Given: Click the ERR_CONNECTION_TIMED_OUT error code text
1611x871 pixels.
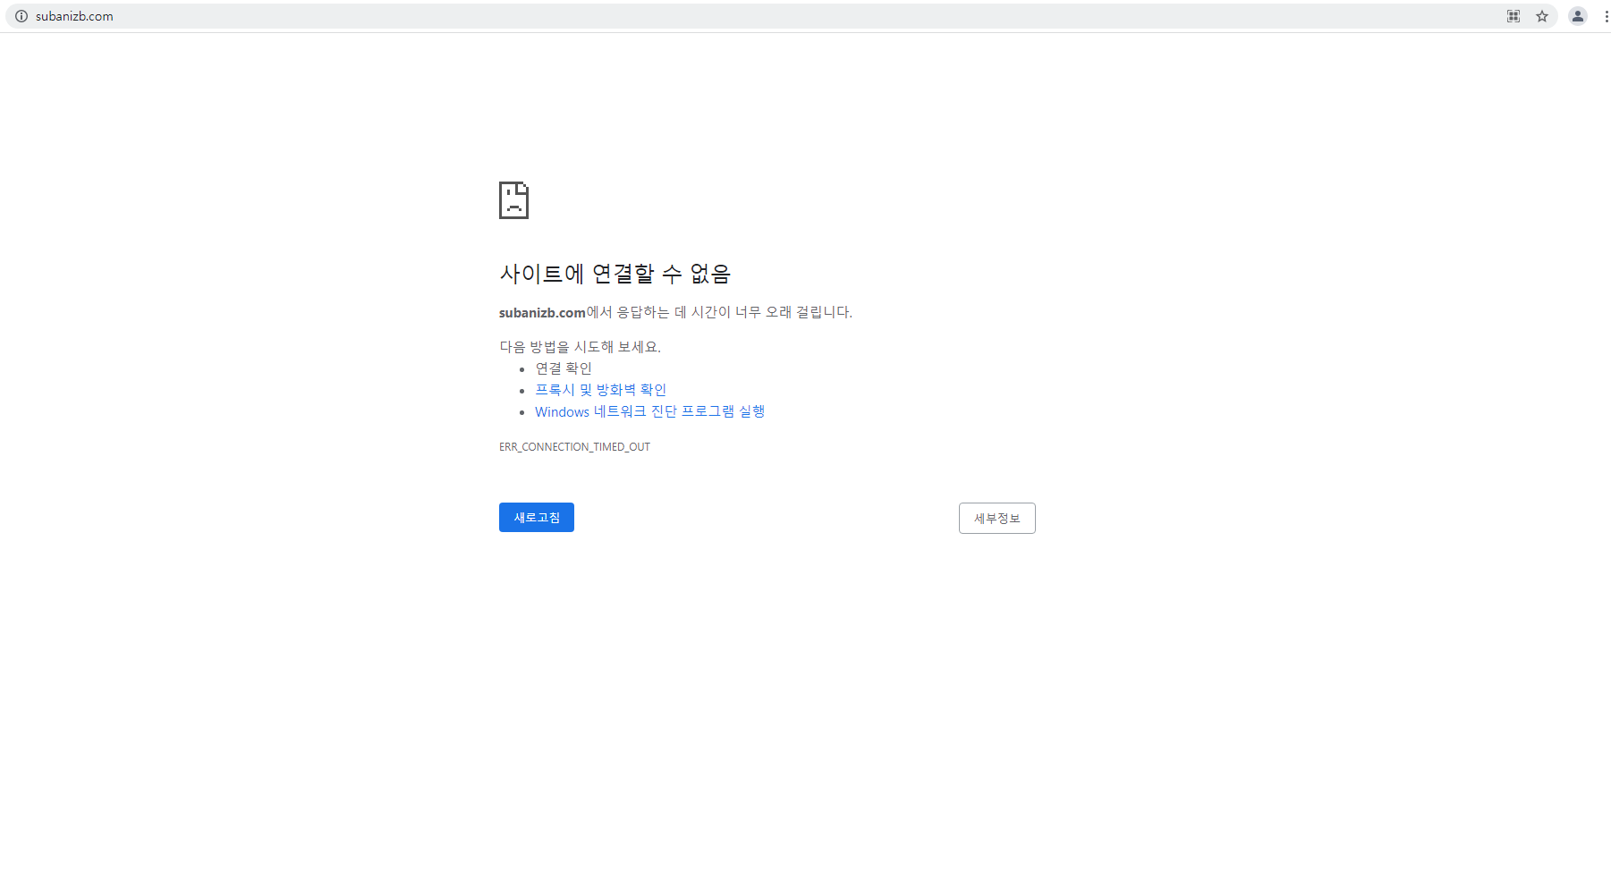Looking at the screenshot, I should pos(574,447).
